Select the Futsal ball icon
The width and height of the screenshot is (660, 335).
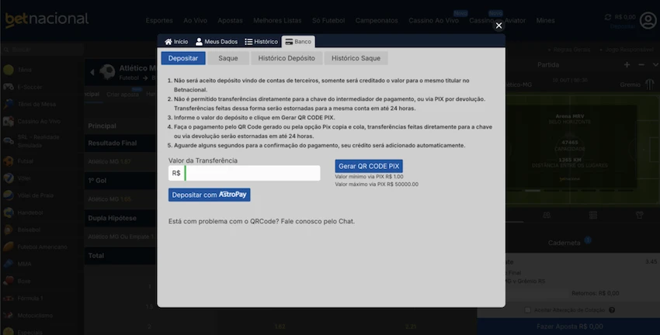(9, 161)
